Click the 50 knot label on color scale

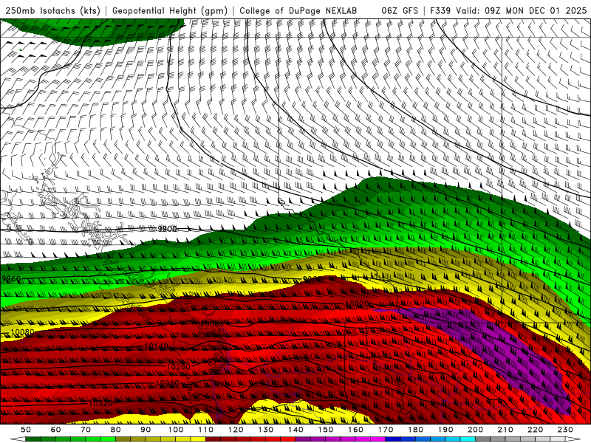pos(26,430)
